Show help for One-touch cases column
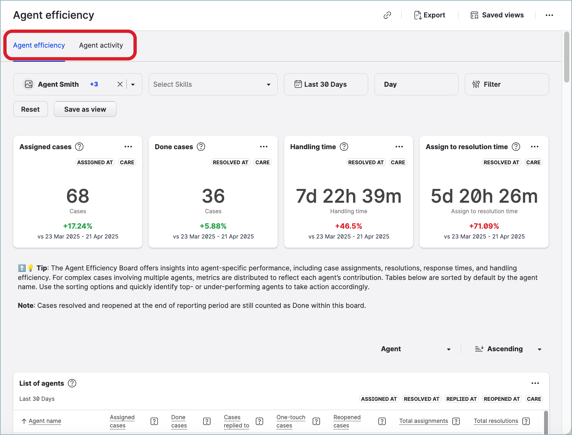This screenshot has width=572, height=435. click(316, 421)
